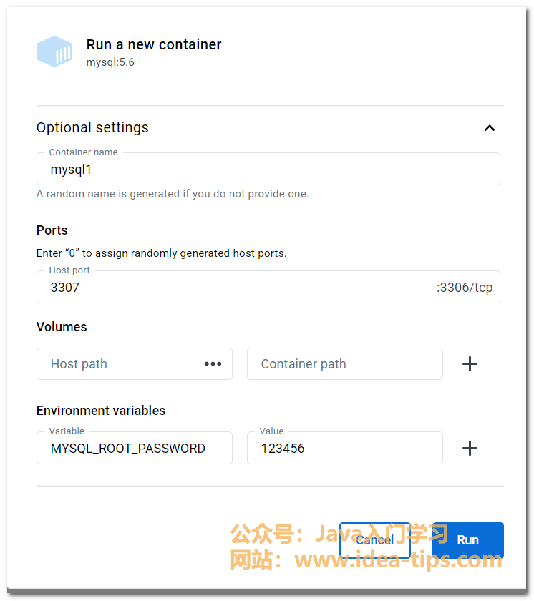
Task: Click the Docker container image icon
Action: [x=54, y=52]
